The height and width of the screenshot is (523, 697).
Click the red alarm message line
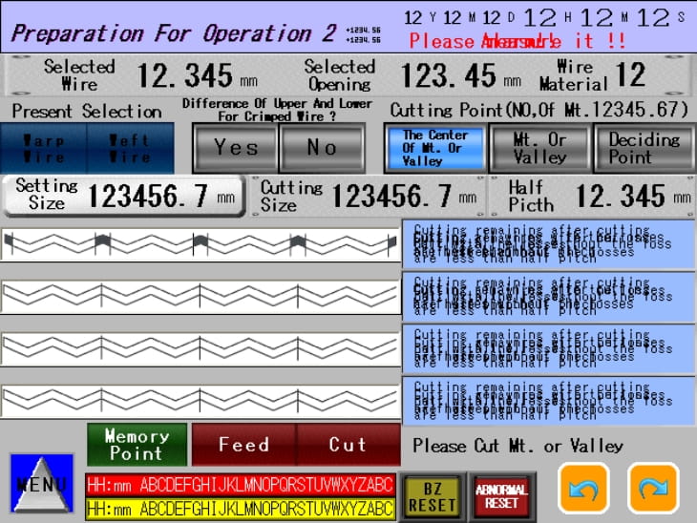click(x=240, y=484)
